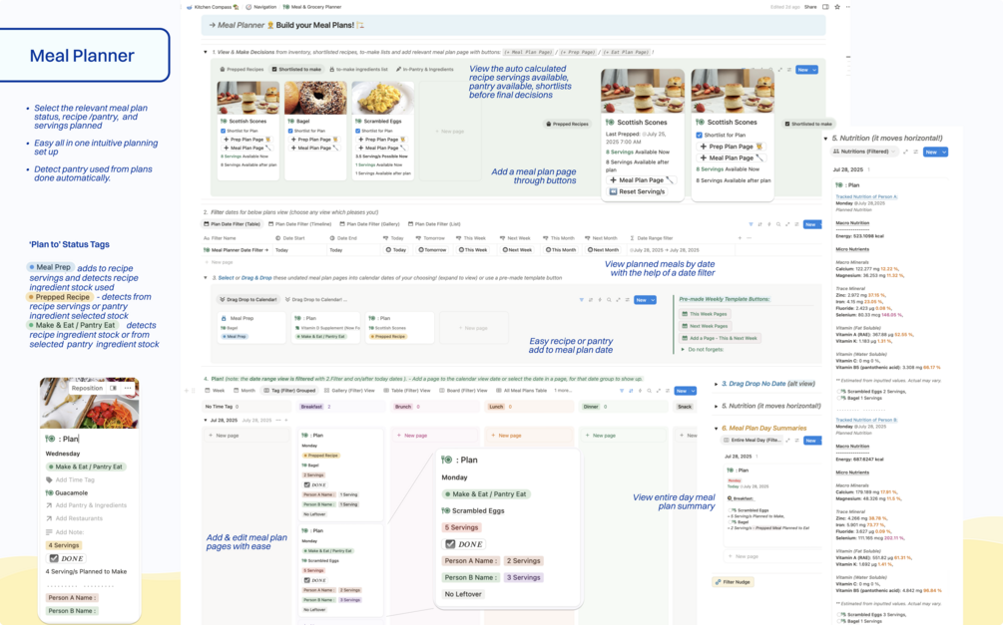The height and width of the screenshot is (625, 1003).
Task: Toggle Shortlist for Plan on enlarged Scottish Scones card
Action: pos(700,135)
